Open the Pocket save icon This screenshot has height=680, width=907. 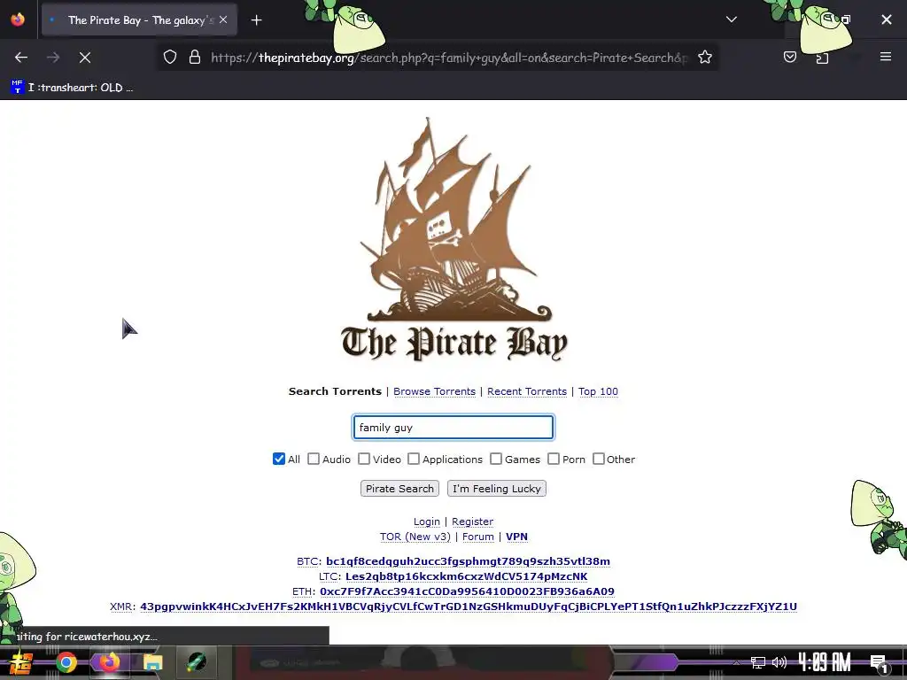click(789, 57)
